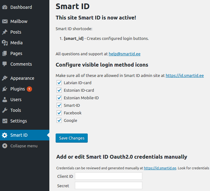Click the Smart ID page heading
Screen dimensions: 210x191
tap(73, 6)
